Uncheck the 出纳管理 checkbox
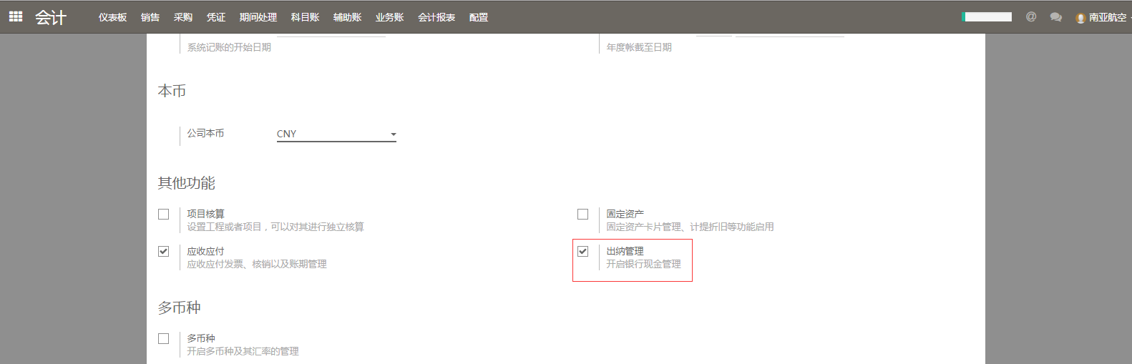Image resolution: width=1132 pixels, height=364 pixels. 583,252
